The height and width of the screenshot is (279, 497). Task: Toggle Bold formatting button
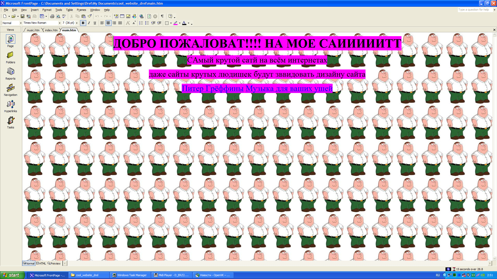tap(83, 23)
